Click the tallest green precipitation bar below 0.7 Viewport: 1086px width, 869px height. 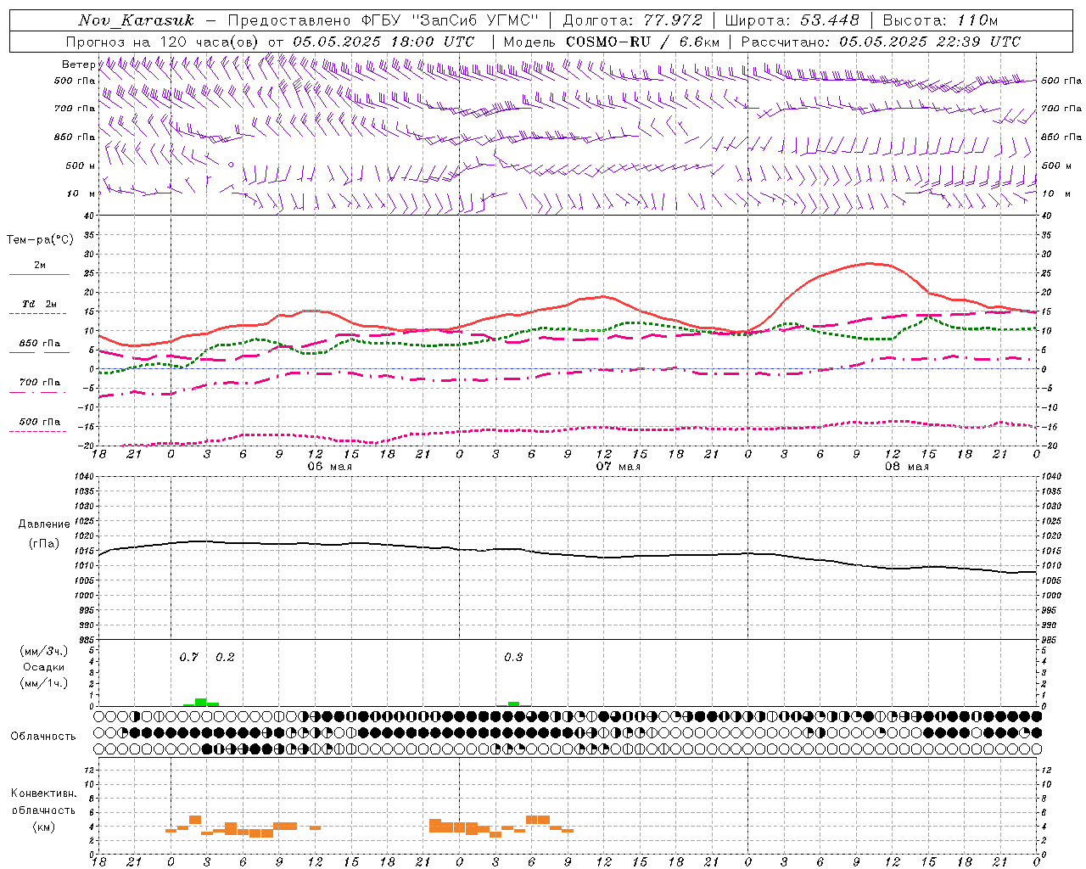(201, 702)
